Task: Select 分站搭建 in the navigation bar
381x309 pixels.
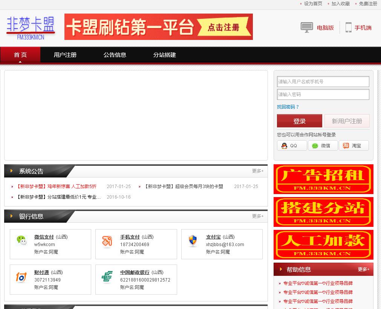Action: 165,55
